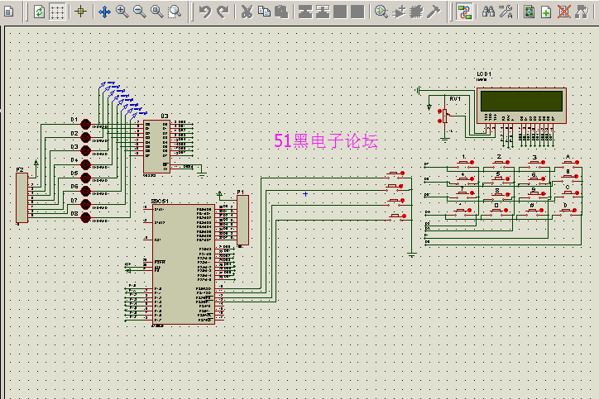Redo the undone change
This screenshot has width=599, height=399.
pos(223,12)
